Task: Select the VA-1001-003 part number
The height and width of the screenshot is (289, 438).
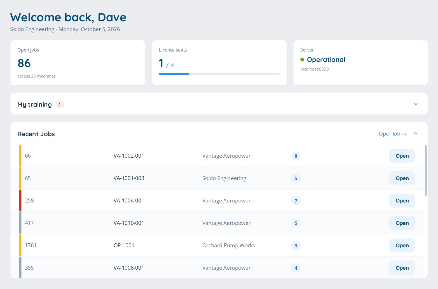Action: tap(129, 178)
